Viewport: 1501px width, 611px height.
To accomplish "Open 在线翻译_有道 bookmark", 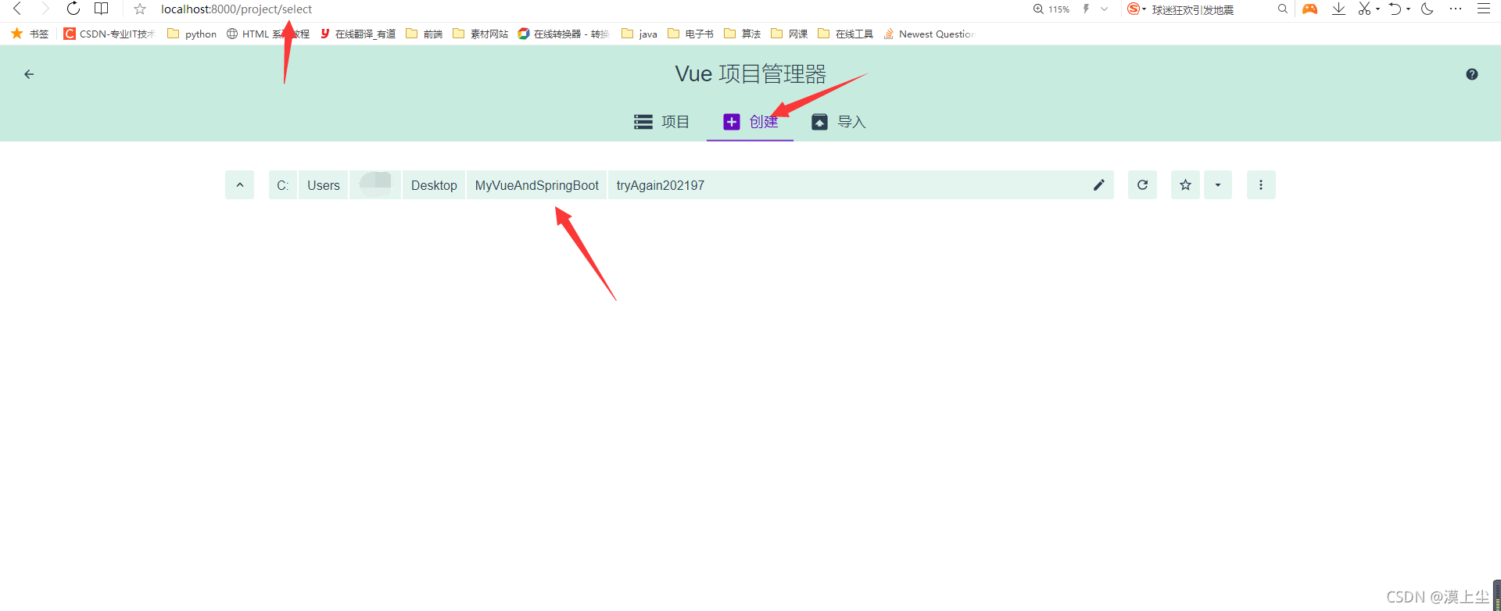I will tap(358, 34).
